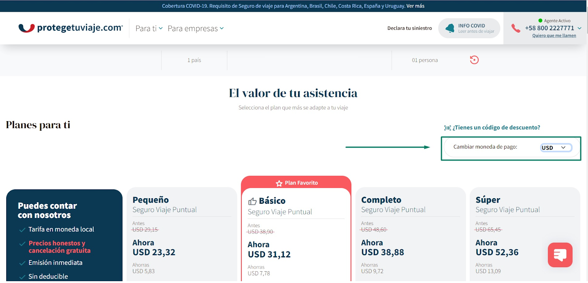Click savings amount USD 13,09
Screen dimensions: 588x283
click(488, 271)
